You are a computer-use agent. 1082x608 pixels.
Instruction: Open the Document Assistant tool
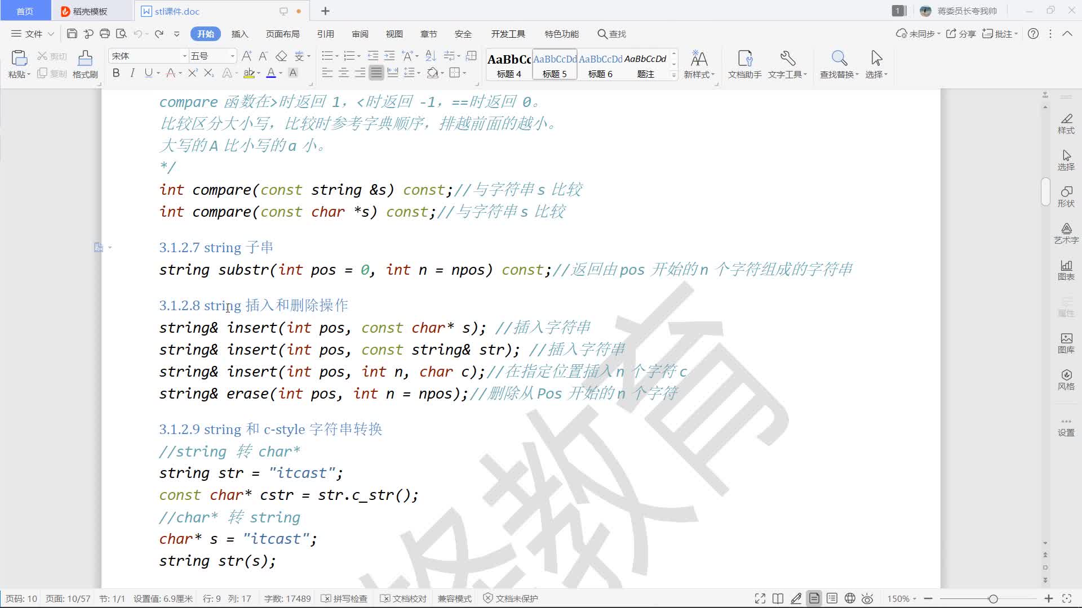coord(744,64)
